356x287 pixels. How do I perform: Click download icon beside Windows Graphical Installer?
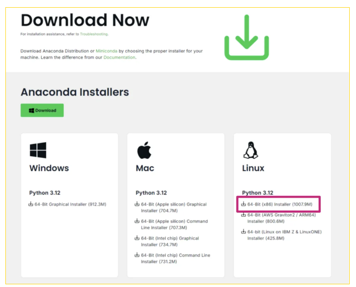(31, 204)
